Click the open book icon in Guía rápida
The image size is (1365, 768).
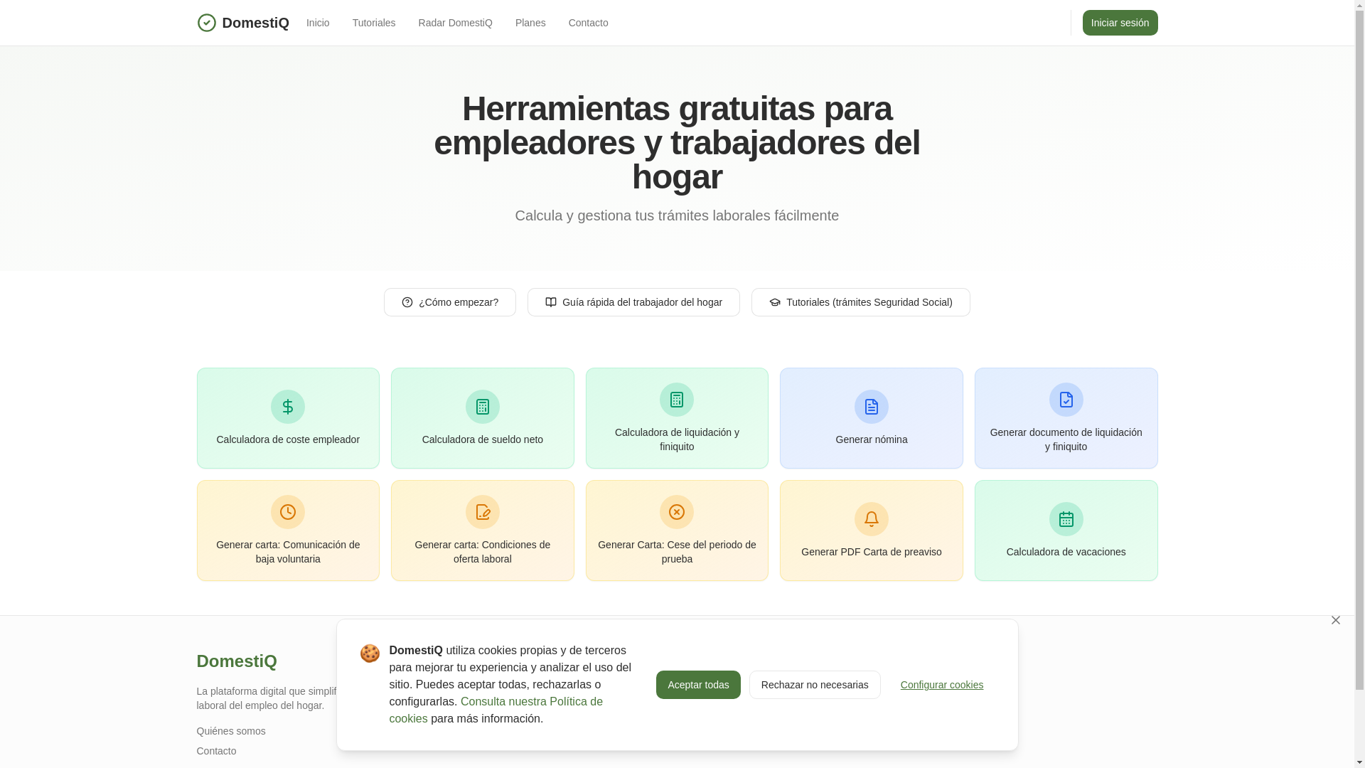pos(551,302)
